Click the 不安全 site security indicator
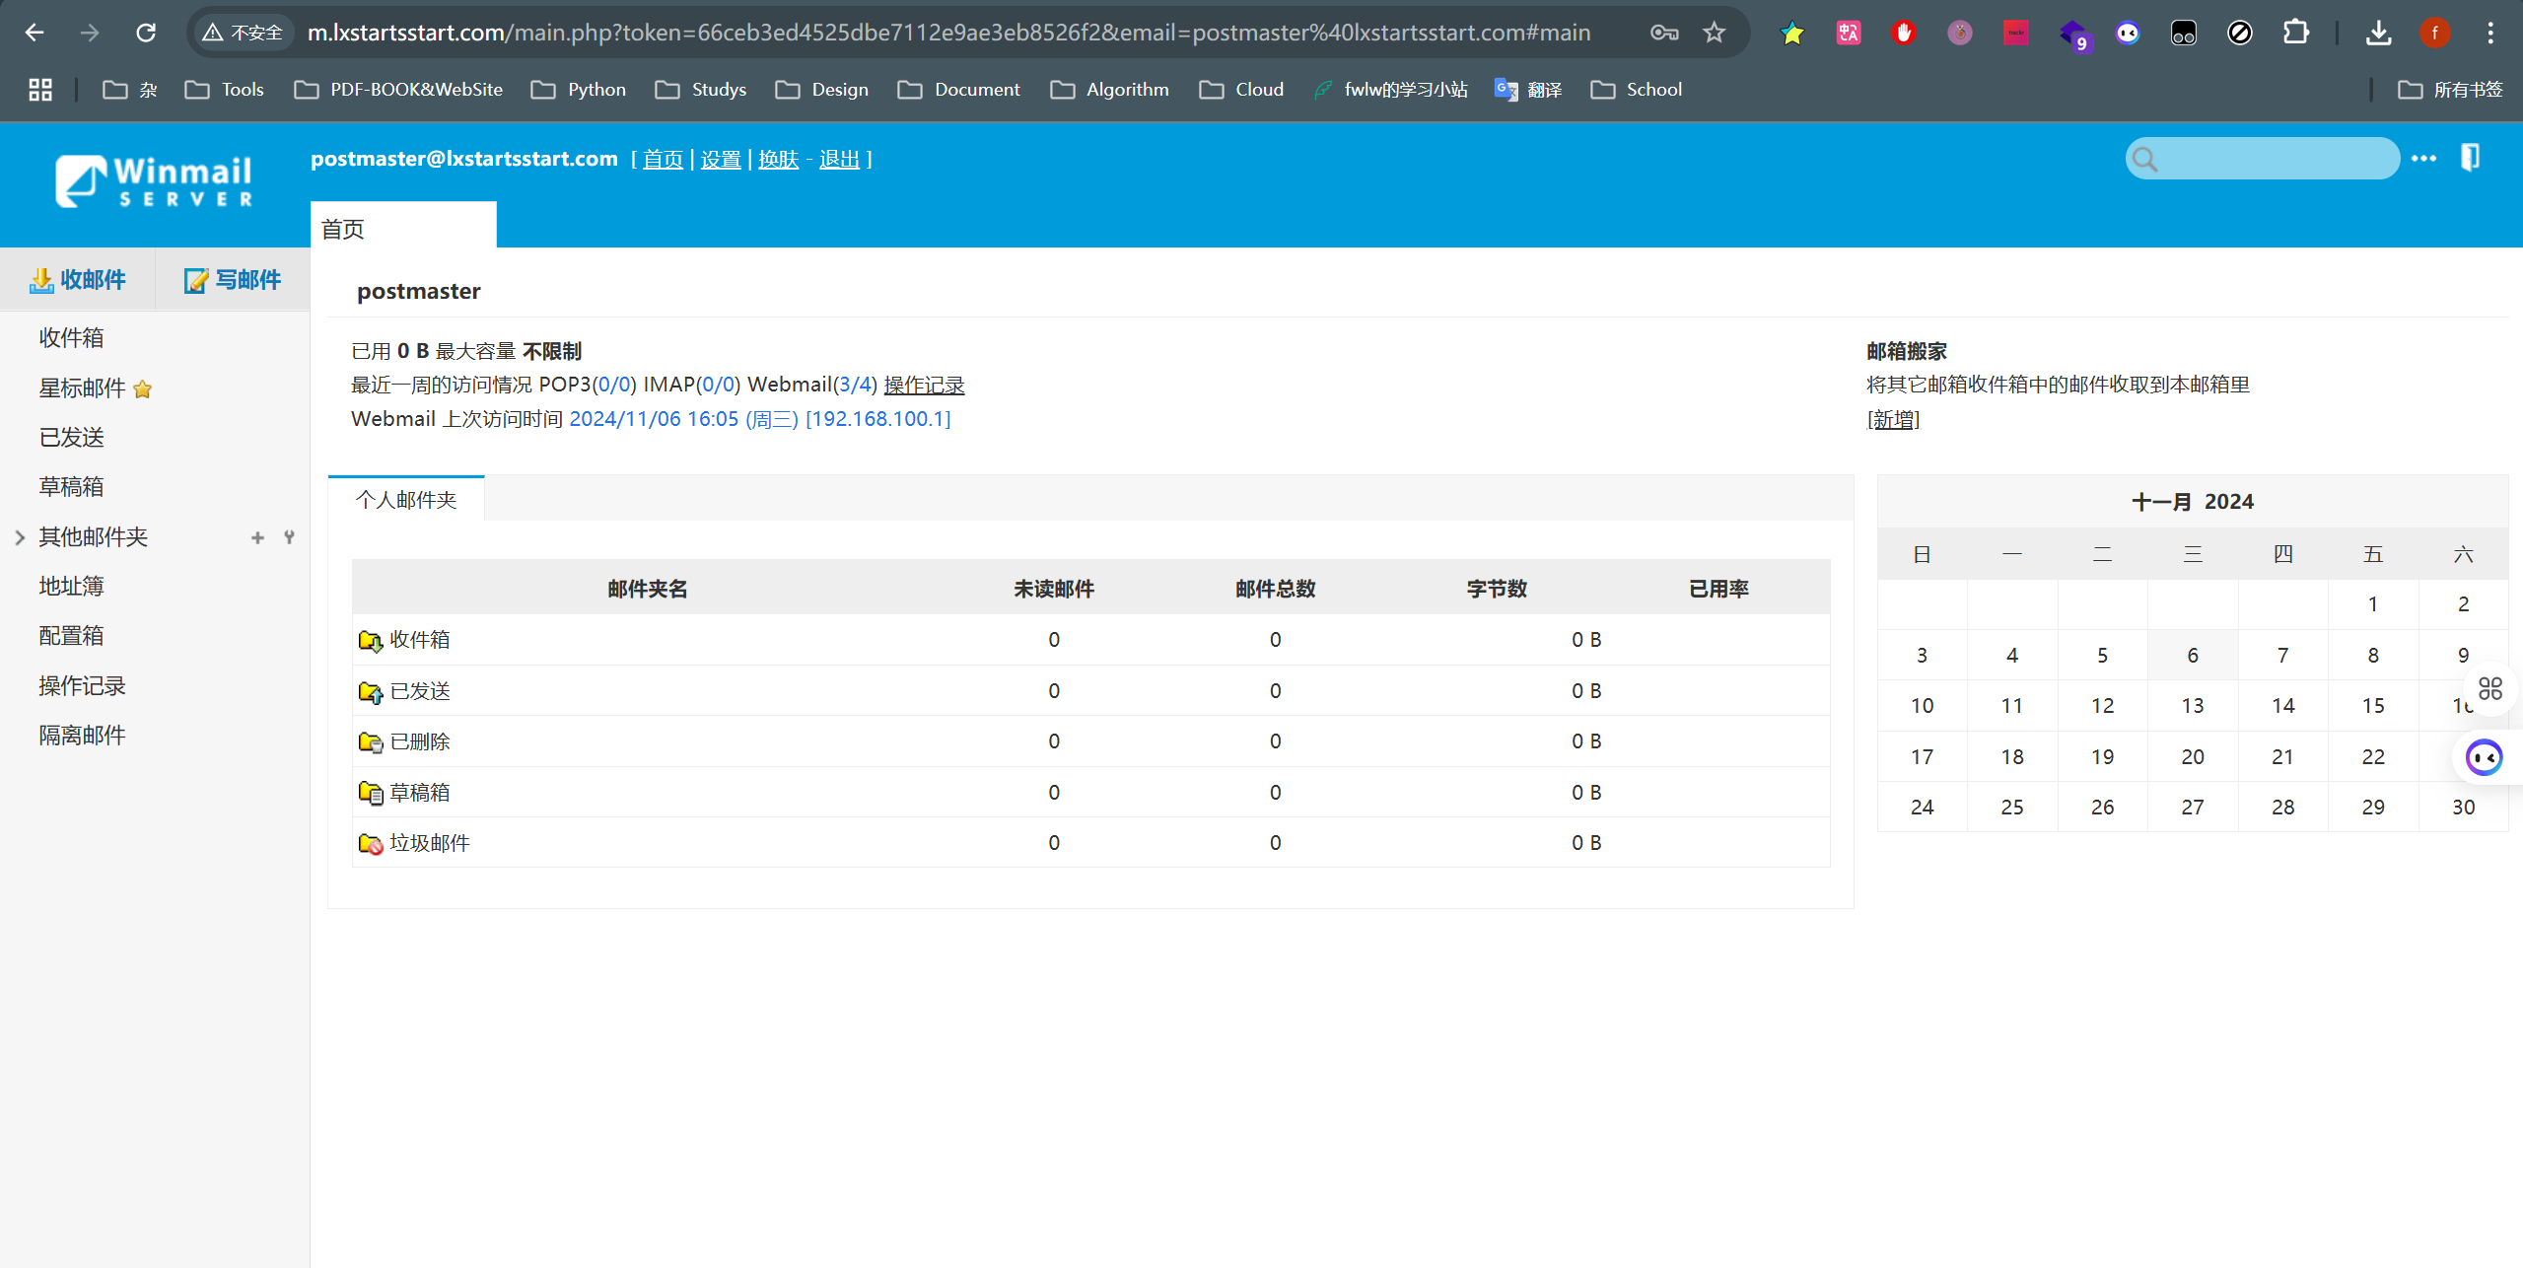 (243, 33)
